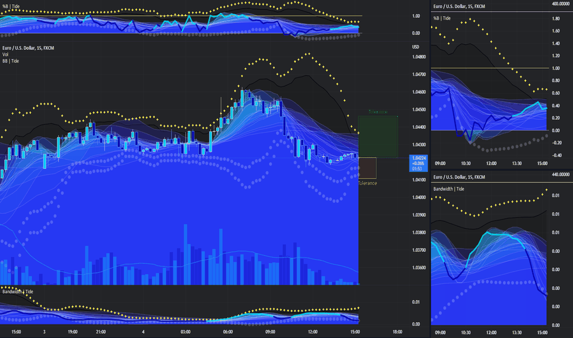Viewport: 573px width, 338px height.
Task: Click the 0.40 axis label in the upper-right chart
Action: click(x=555, y=106)
